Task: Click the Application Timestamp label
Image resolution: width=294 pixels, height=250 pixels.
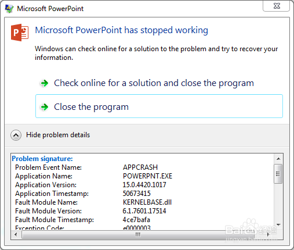Action: point(52,194)
